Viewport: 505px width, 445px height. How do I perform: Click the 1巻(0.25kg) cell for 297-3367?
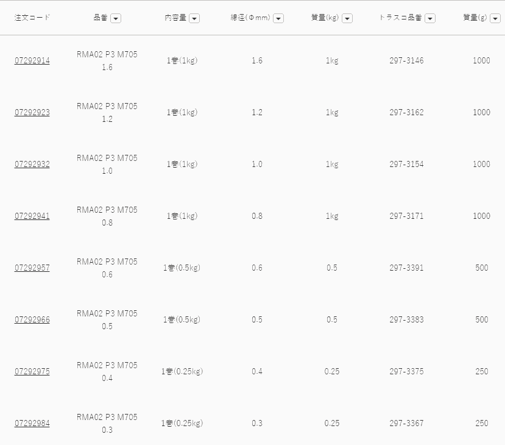click(182, 424)
